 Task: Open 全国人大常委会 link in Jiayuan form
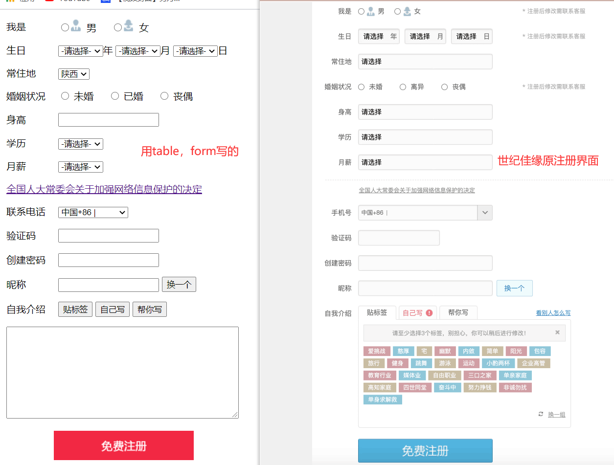(417, 190)
